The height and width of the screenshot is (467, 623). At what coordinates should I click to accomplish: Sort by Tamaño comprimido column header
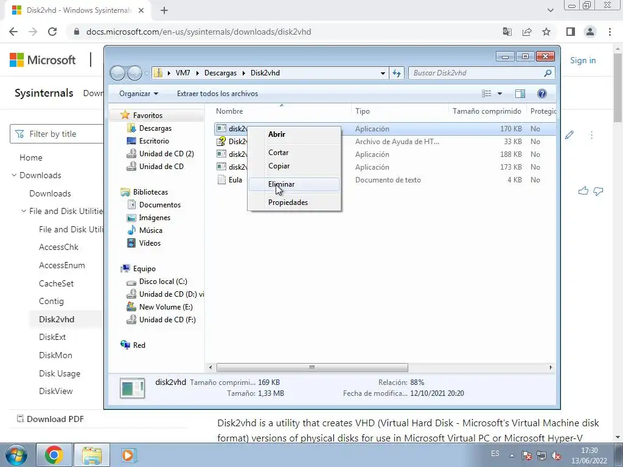tap(487, 111)
